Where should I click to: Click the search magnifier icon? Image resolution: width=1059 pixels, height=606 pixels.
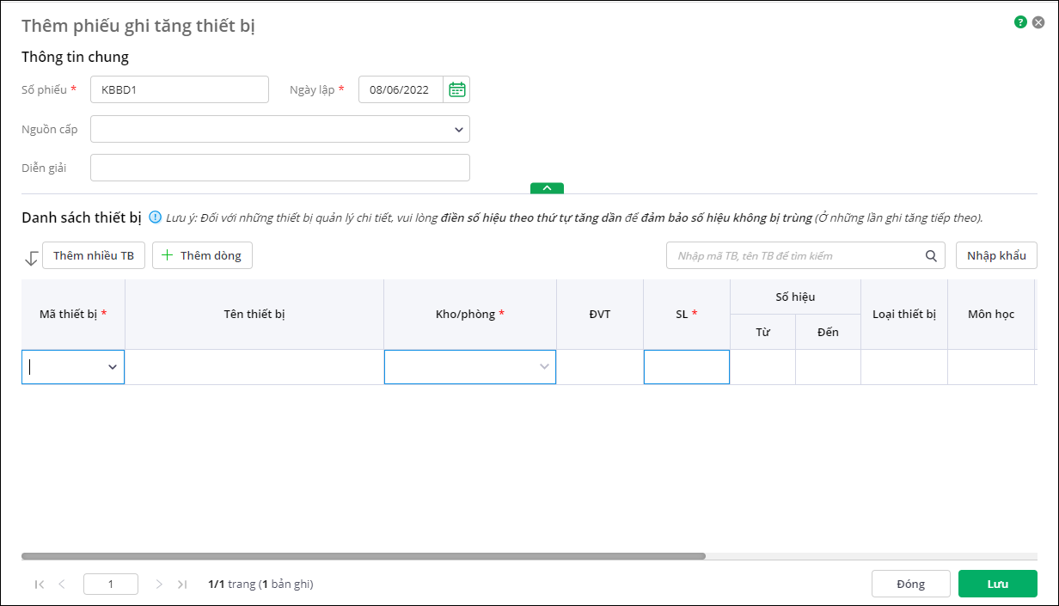coord(931,255)
